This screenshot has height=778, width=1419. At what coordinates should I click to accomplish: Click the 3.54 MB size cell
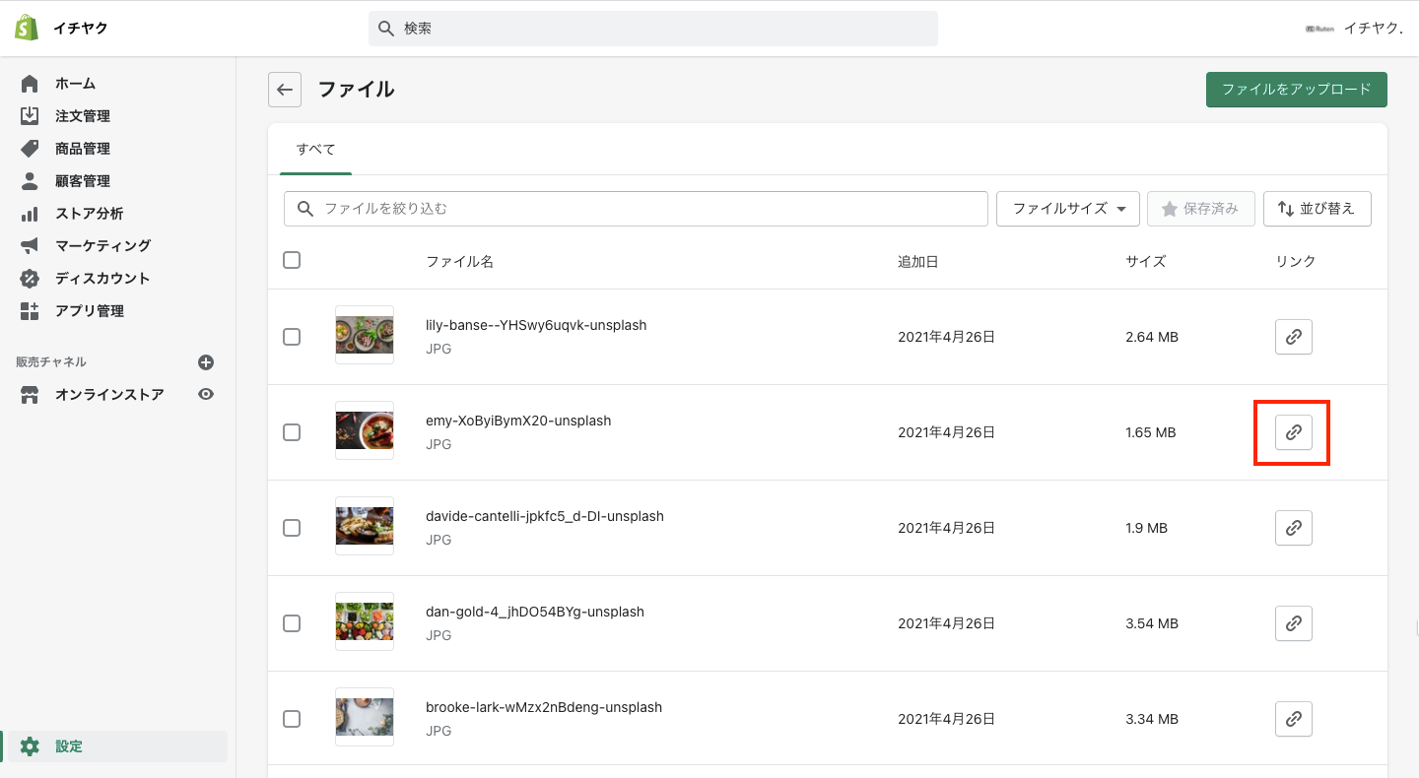[1152, 623]
